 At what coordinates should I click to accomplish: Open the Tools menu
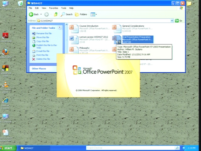[63, 8]
